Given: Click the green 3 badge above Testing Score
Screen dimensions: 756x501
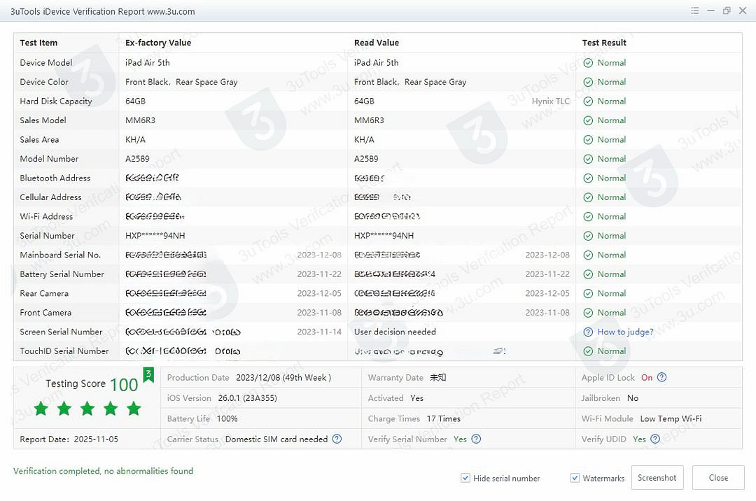Looking at the screenshot, I should (x=148, y=374).
